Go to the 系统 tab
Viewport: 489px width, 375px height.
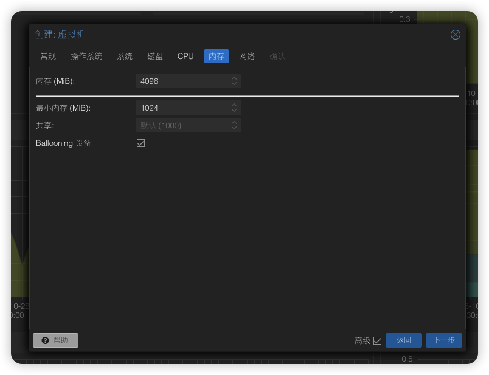pyautogui.click(x=125, y=56)
